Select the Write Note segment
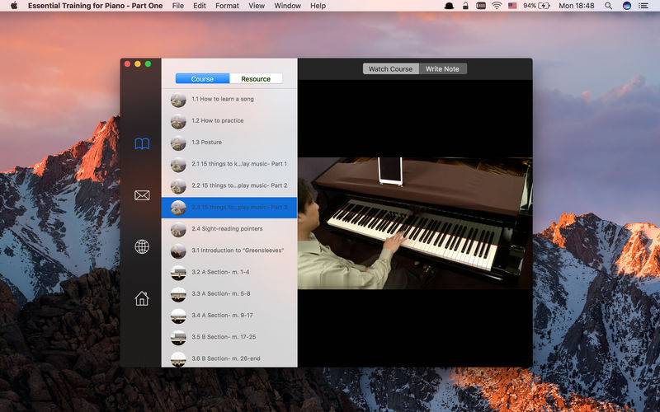Screen dimensions: 660x412 (442, 69)
